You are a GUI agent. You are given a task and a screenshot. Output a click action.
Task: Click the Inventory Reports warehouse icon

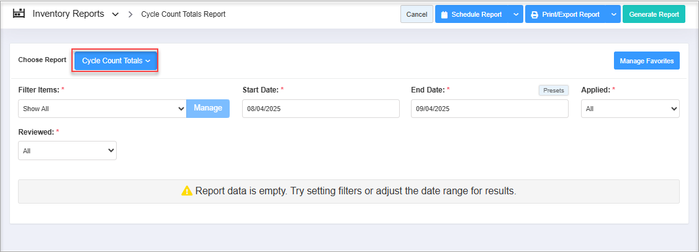click(x=19, y=14)
